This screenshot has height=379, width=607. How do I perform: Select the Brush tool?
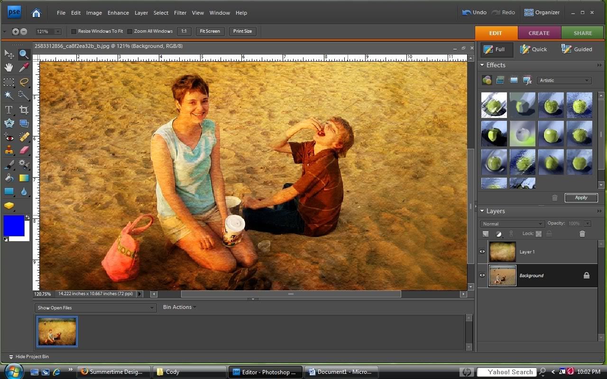click(x=9, y=165)
